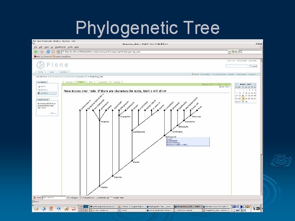This screenshot has width=295, height=221.
Task: Click the Plone search text box
Action: [237, 66]
